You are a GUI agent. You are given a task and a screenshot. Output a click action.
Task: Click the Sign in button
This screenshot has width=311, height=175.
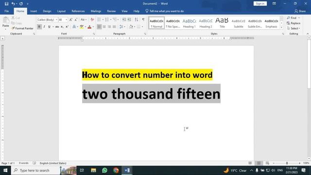[260, 3]
